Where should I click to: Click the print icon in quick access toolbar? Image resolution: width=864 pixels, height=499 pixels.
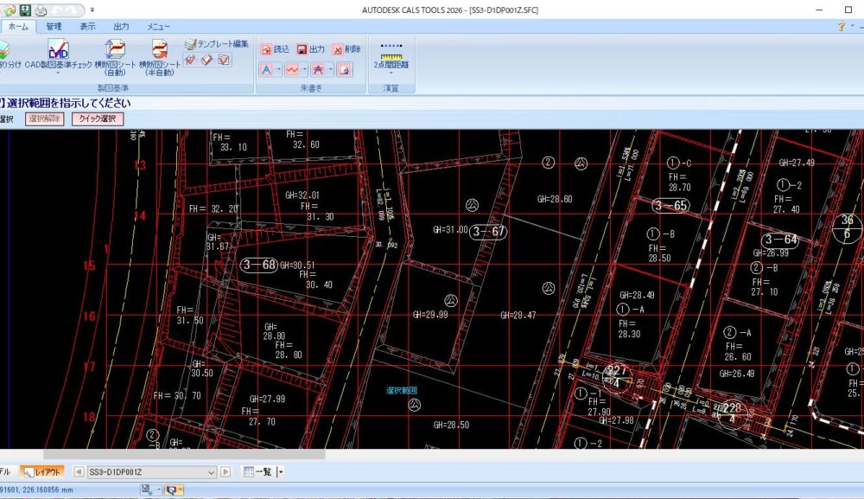(40, 10)
